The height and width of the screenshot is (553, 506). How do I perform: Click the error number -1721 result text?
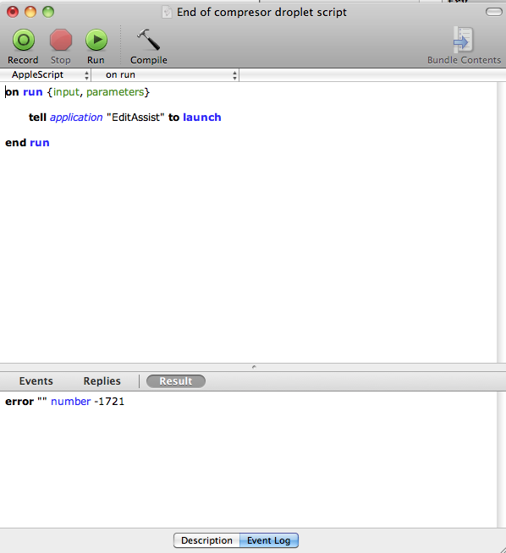pyautogui.click(x=64, y=402)
